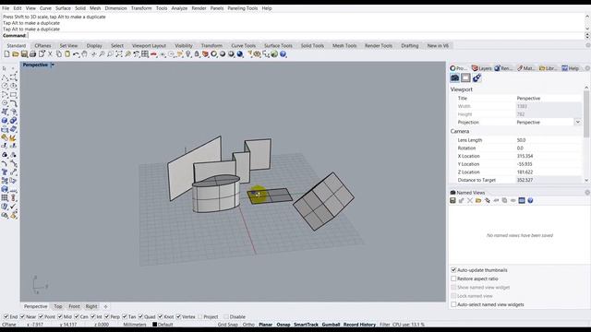This screenshot has width=591, height=332.
Task: Open the Render Tools toolbar tab
Action: click(x=379, y=45)
